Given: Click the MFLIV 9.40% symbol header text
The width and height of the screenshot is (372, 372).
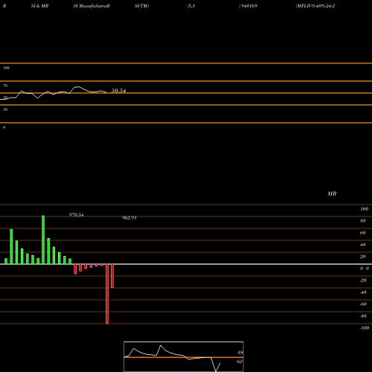Looking at the screenshot, I should [x=315, y=6].
